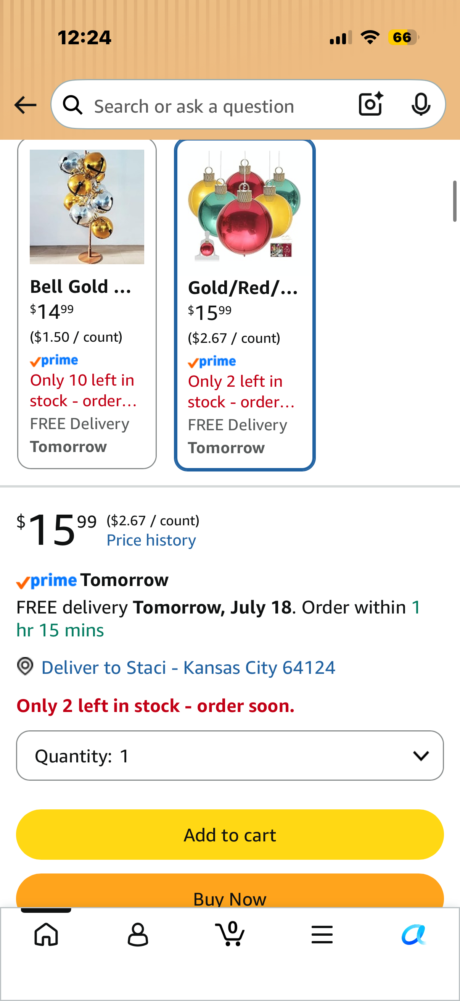
Task: Launch the Alexa assistant icon
Action: coord(413,934)
